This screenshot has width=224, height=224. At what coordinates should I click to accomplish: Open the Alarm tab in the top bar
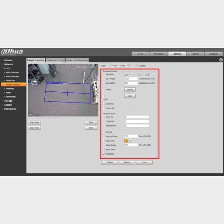pyautogui.click(x=195, y=54)
